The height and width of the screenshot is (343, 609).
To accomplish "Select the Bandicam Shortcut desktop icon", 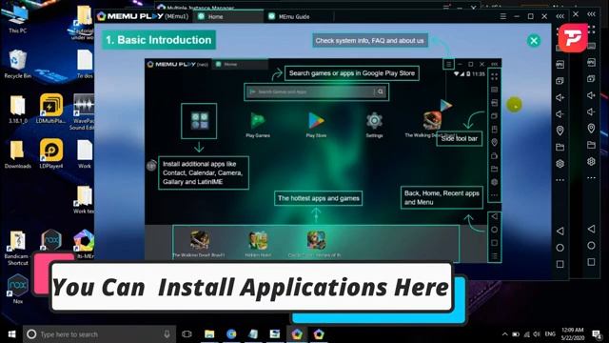I will (17, 248).
